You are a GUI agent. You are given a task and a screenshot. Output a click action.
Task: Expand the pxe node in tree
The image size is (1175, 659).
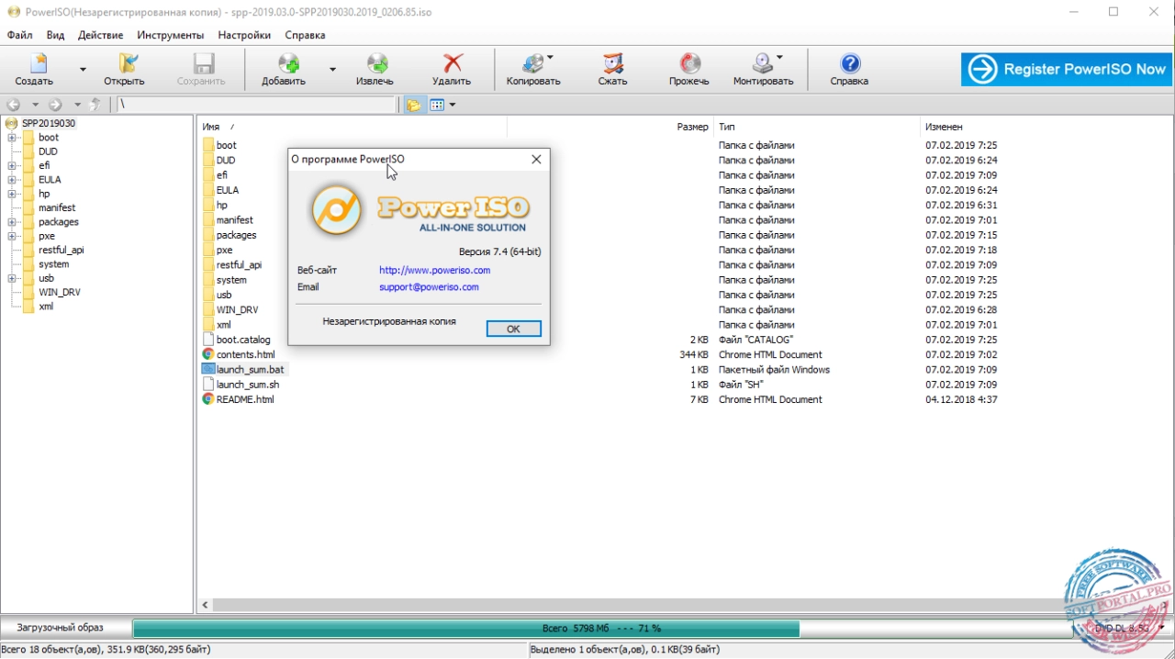[x=12, y=236]
